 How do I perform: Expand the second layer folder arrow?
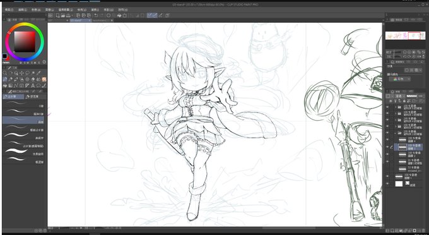coord(396,113)
